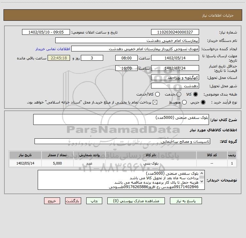This screenshot has height=238, width=246.
Task: Click the remaining time 22:45:18 field
Action: click(x=59, y=58)
